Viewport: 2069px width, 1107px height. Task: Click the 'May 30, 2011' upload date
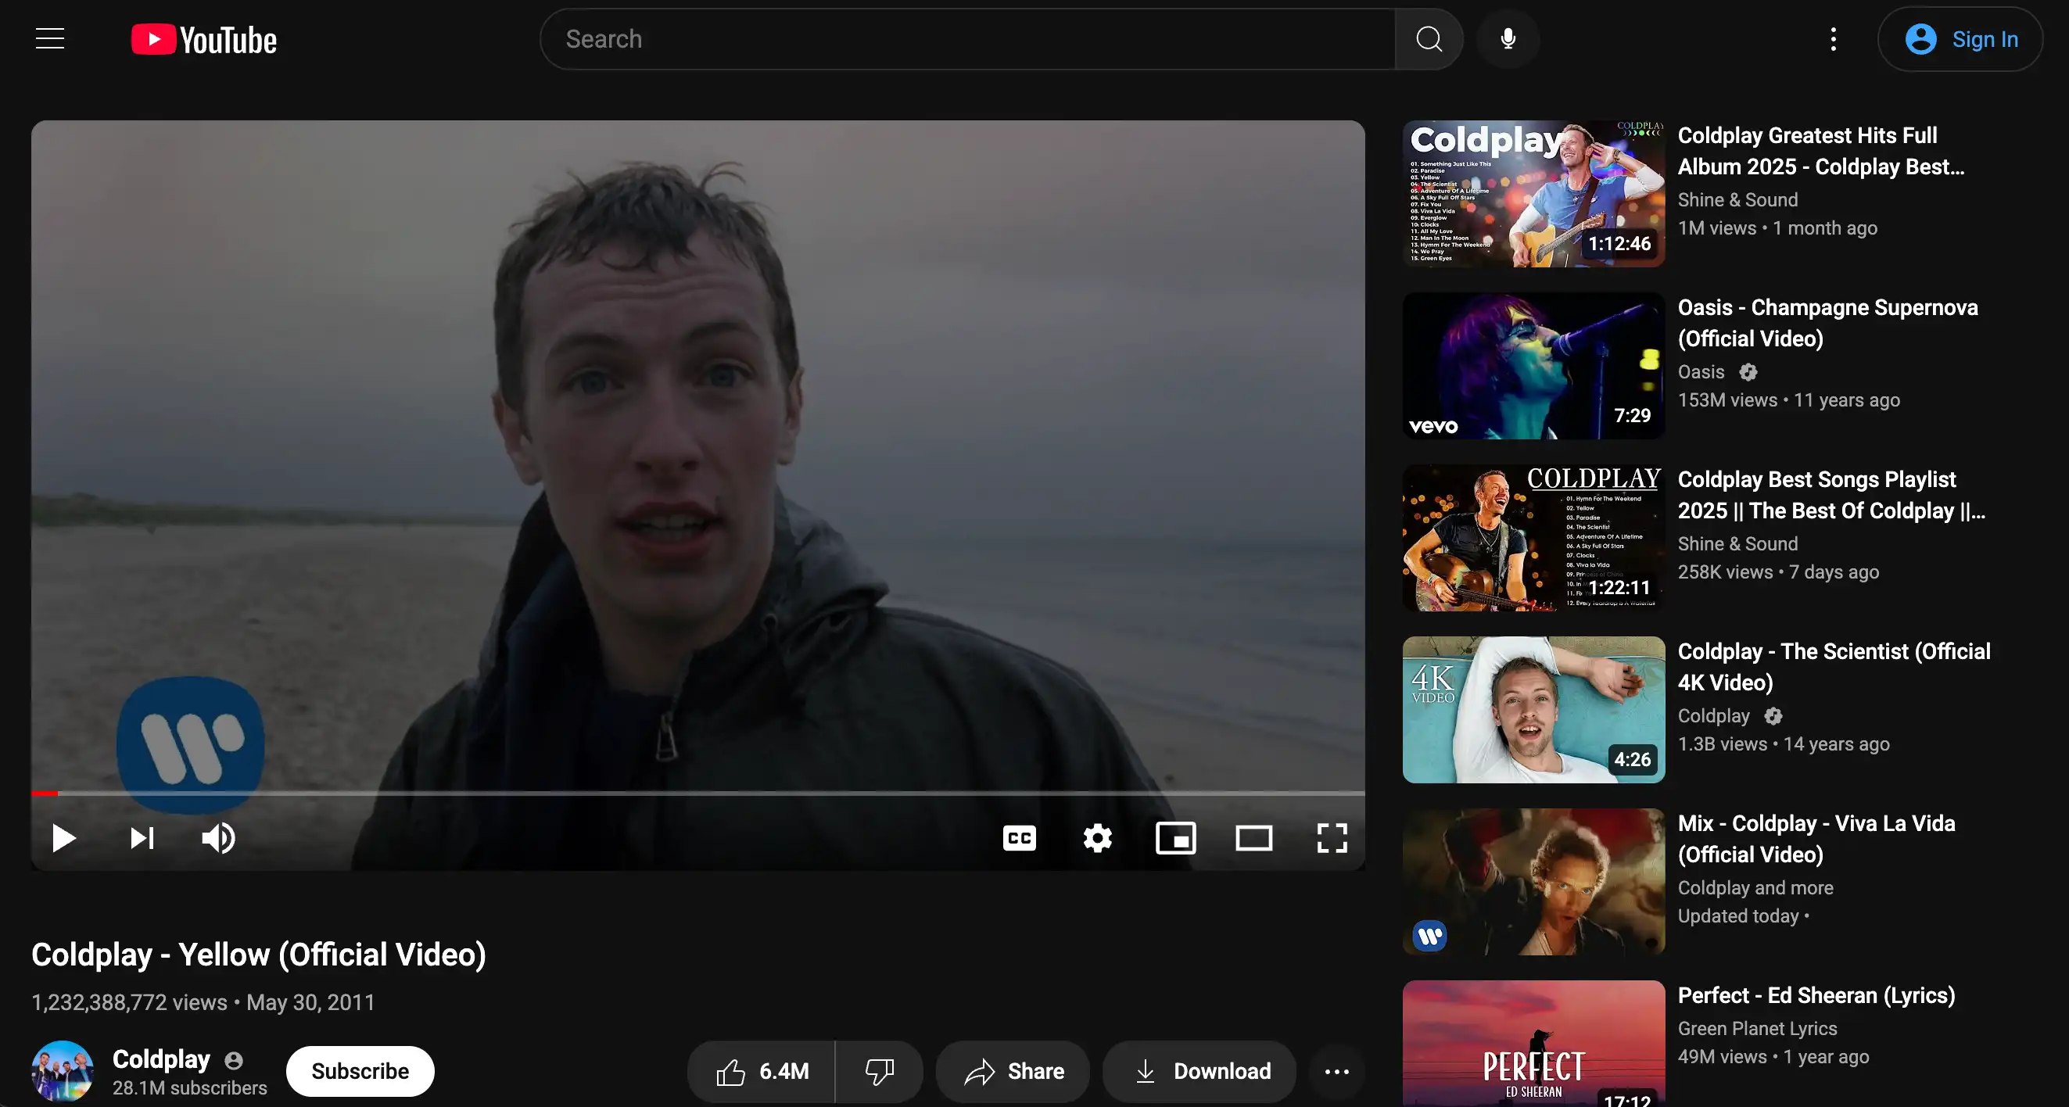click(311, 1003)
